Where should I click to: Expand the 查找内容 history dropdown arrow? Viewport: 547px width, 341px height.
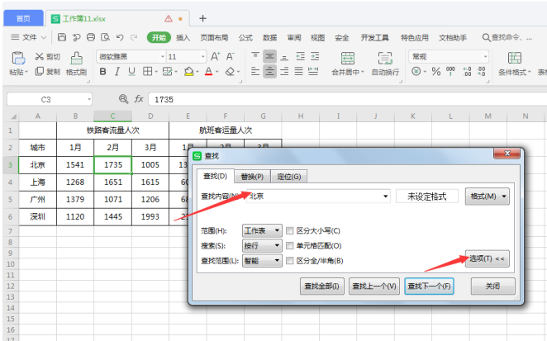(386, 197)
